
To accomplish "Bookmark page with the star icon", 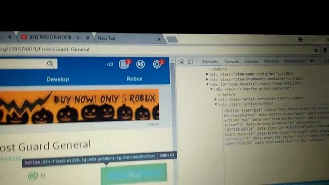I will point(316,50).
